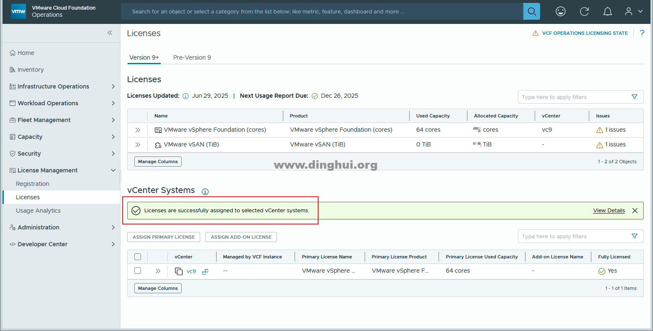This screenshot has height=331, width=653.
Task: Click Manage Columns under Licenses table
Action: coord(158,162)
